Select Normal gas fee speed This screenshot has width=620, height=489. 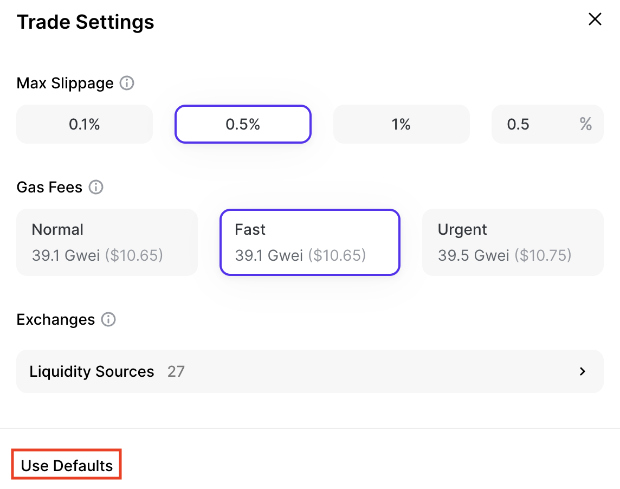tap(107, 242)
